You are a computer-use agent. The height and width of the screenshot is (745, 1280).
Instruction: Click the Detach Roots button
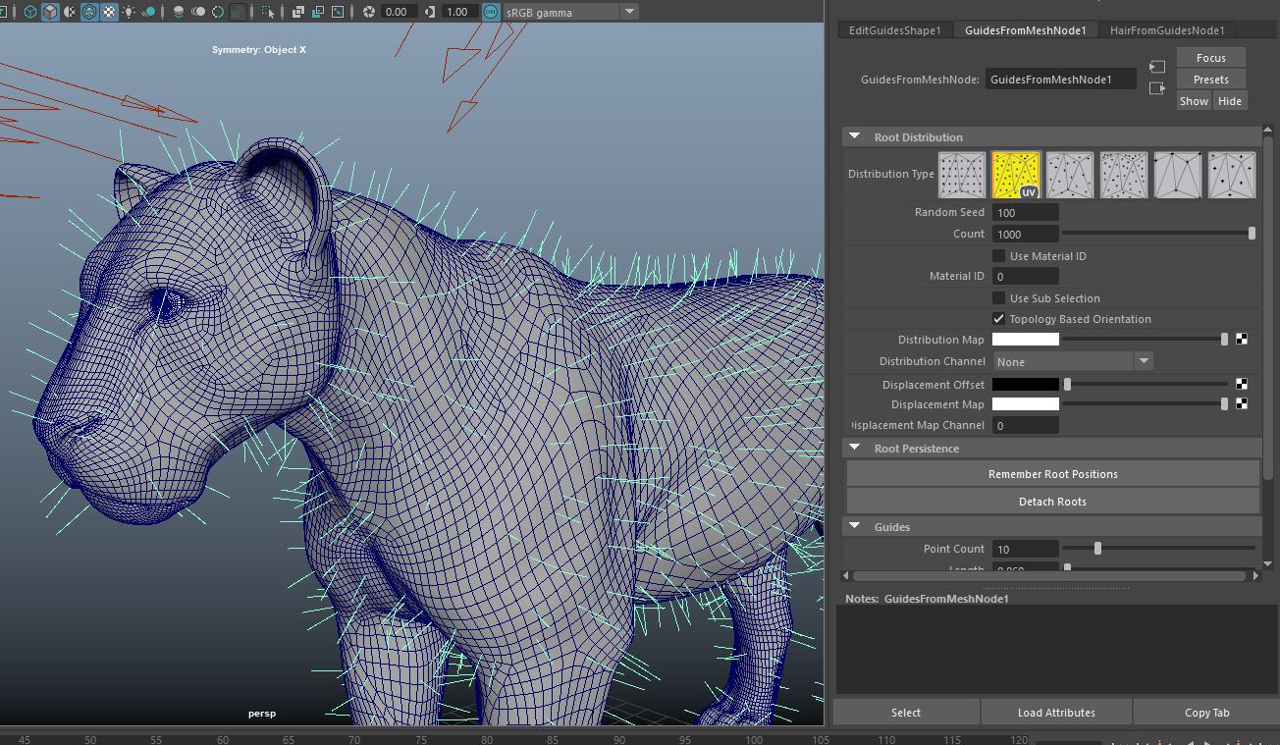coord(1052,502)
